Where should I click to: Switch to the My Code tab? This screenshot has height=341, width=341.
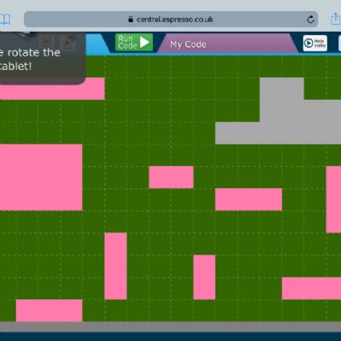pos(227,44)
